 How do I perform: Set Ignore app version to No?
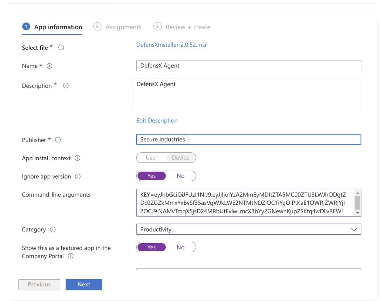click(x=181, y=176)
